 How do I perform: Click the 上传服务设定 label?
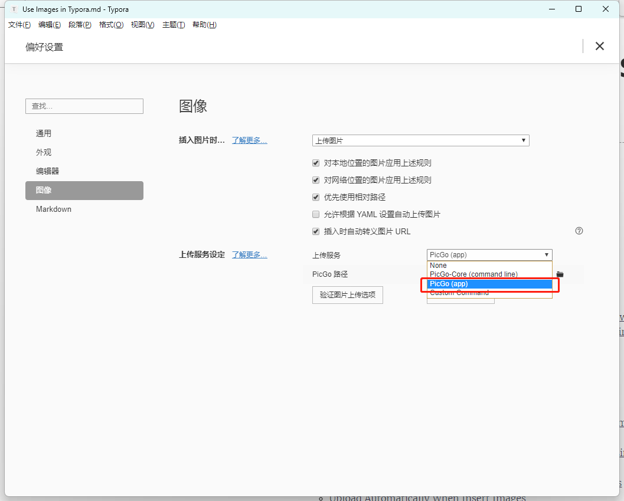tap(202, 255)
